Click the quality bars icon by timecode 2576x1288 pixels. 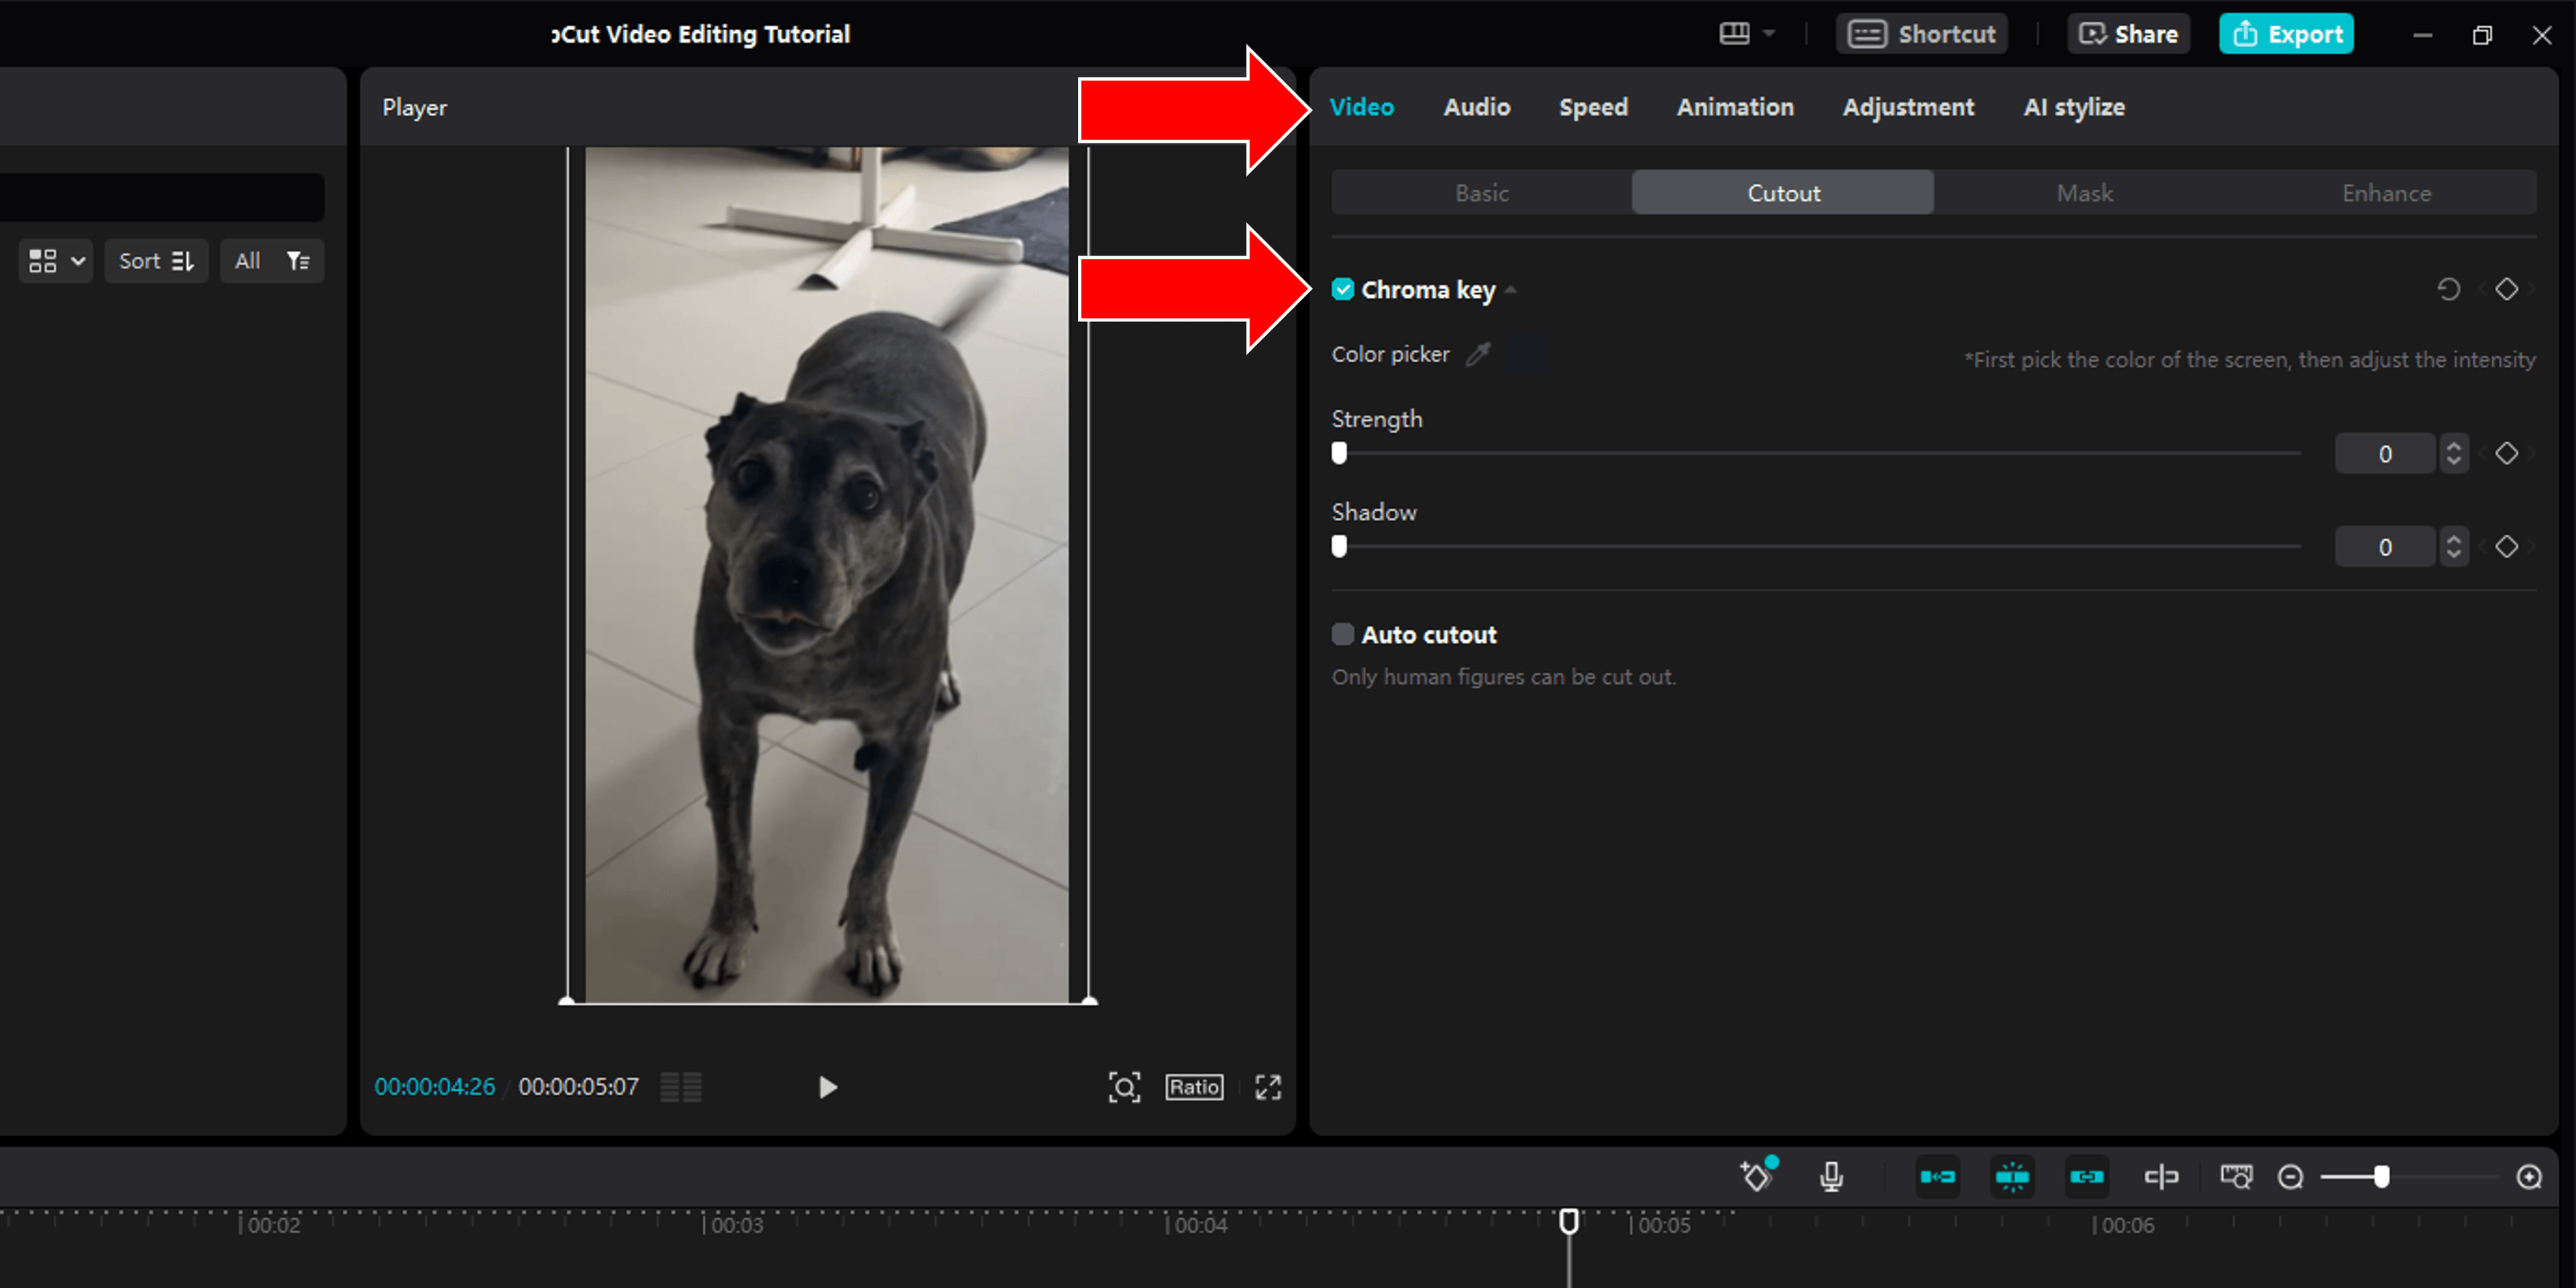[681, 1087]
